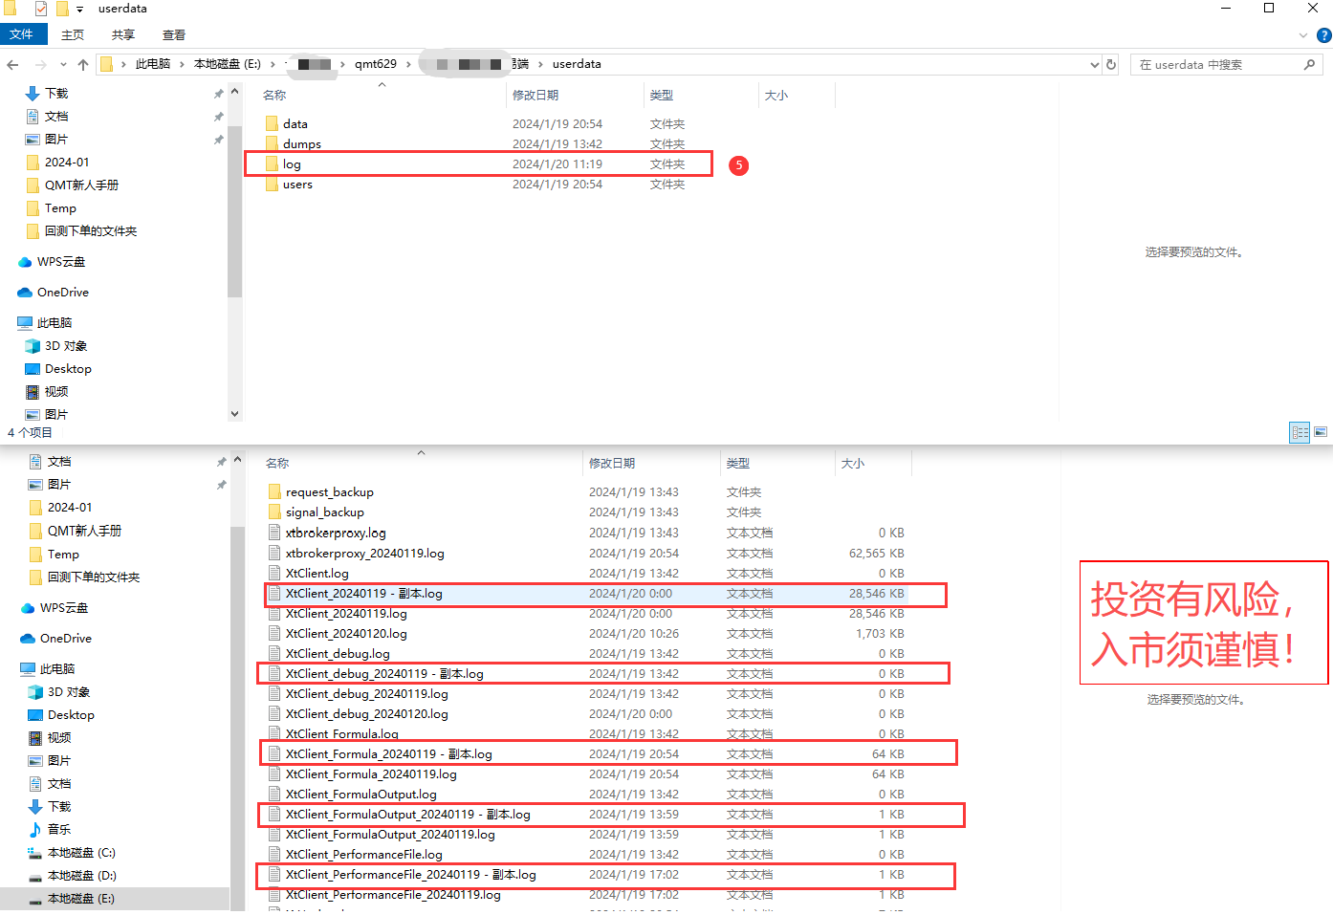Refresh the userdata folder view
Image resolution: width=1333 pixels, height=915 pixels.
[x=1111, y=65]
